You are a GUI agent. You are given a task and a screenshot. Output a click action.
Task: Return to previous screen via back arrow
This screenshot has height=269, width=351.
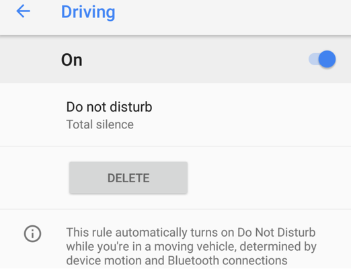24,11
